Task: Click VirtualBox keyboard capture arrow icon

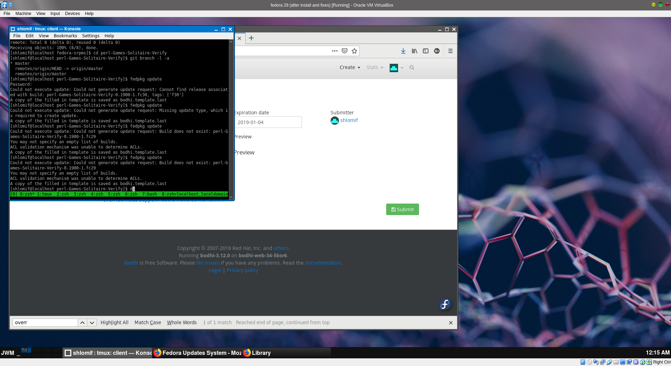Action: (649, 362)
